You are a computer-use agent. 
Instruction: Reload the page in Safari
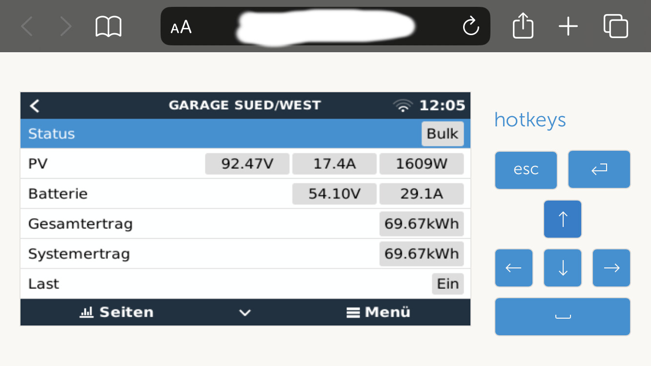click(470, 26)
